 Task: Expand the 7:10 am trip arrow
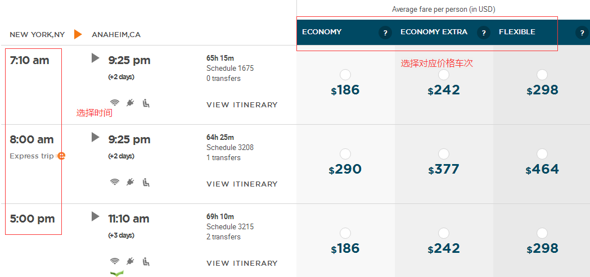[x=96, y=58]
